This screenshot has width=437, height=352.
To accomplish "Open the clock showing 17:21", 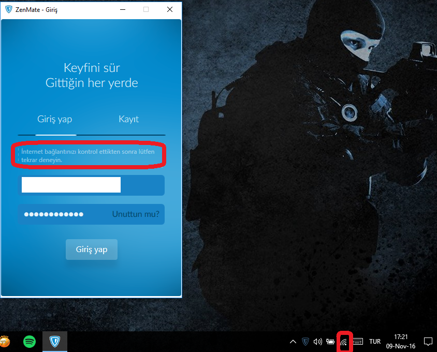I will tap(401, 342).
